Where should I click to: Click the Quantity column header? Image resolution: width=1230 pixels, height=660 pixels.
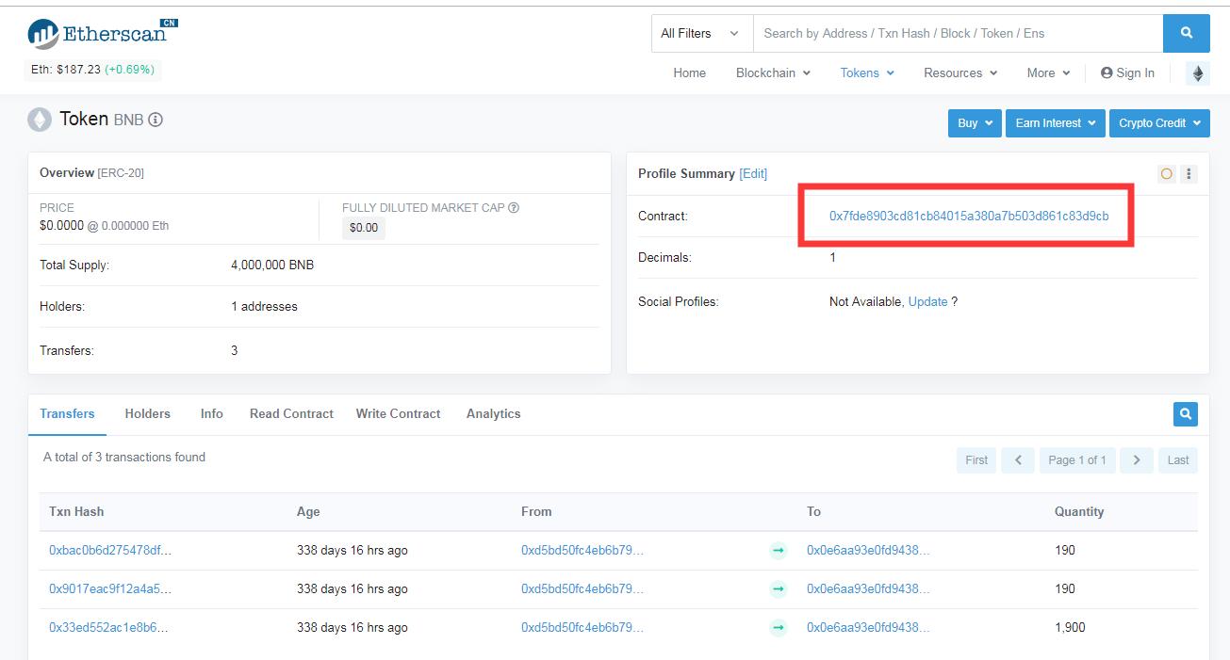pos(1079,511)
